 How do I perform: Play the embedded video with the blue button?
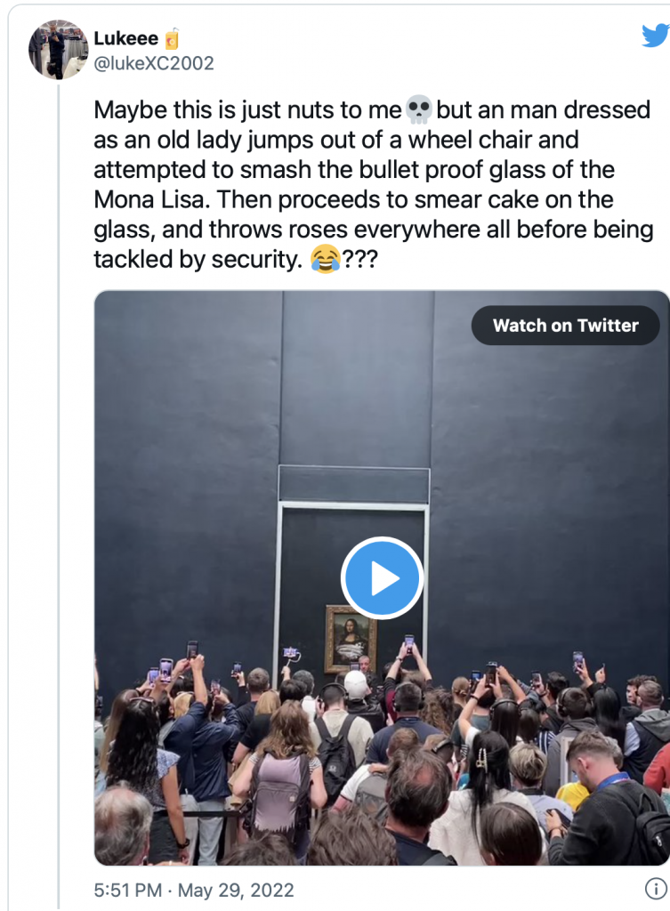(382, 578)
